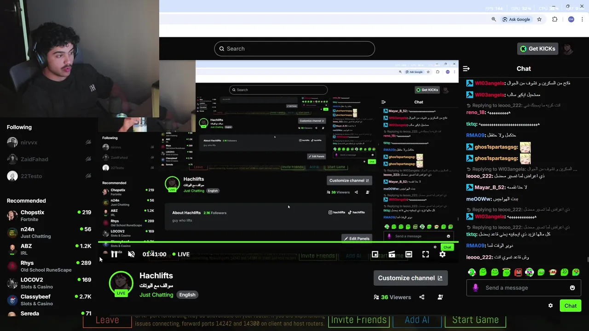Open mini player picture-in-picture icon
Screen dimensions: 589x331
375,254
